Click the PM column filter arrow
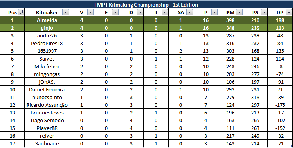Image resolution: width=293 pixels, height=148 pixels. point(239,12)
